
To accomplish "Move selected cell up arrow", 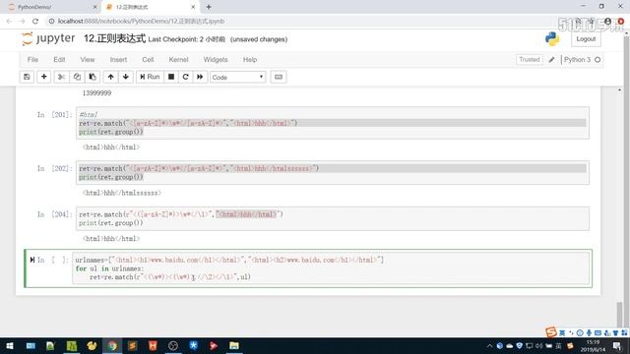I will pyautogui.click(x=110, y=77).
